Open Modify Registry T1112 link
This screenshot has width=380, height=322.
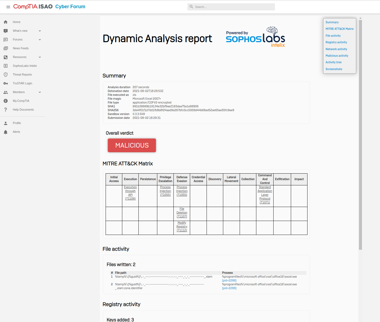[182, 227]
